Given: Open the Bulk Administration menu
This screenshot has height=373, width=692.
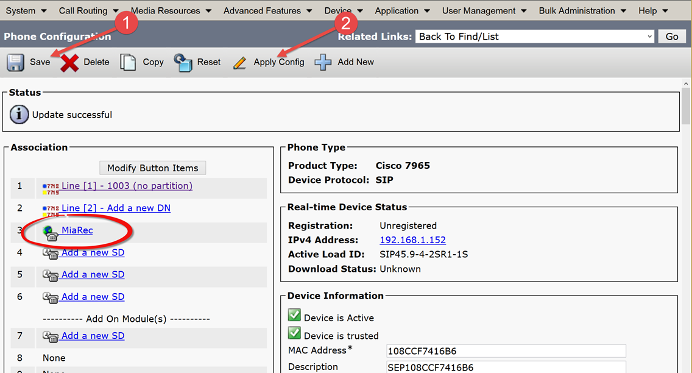Looking at the screenshot, I should click(582, 10).
